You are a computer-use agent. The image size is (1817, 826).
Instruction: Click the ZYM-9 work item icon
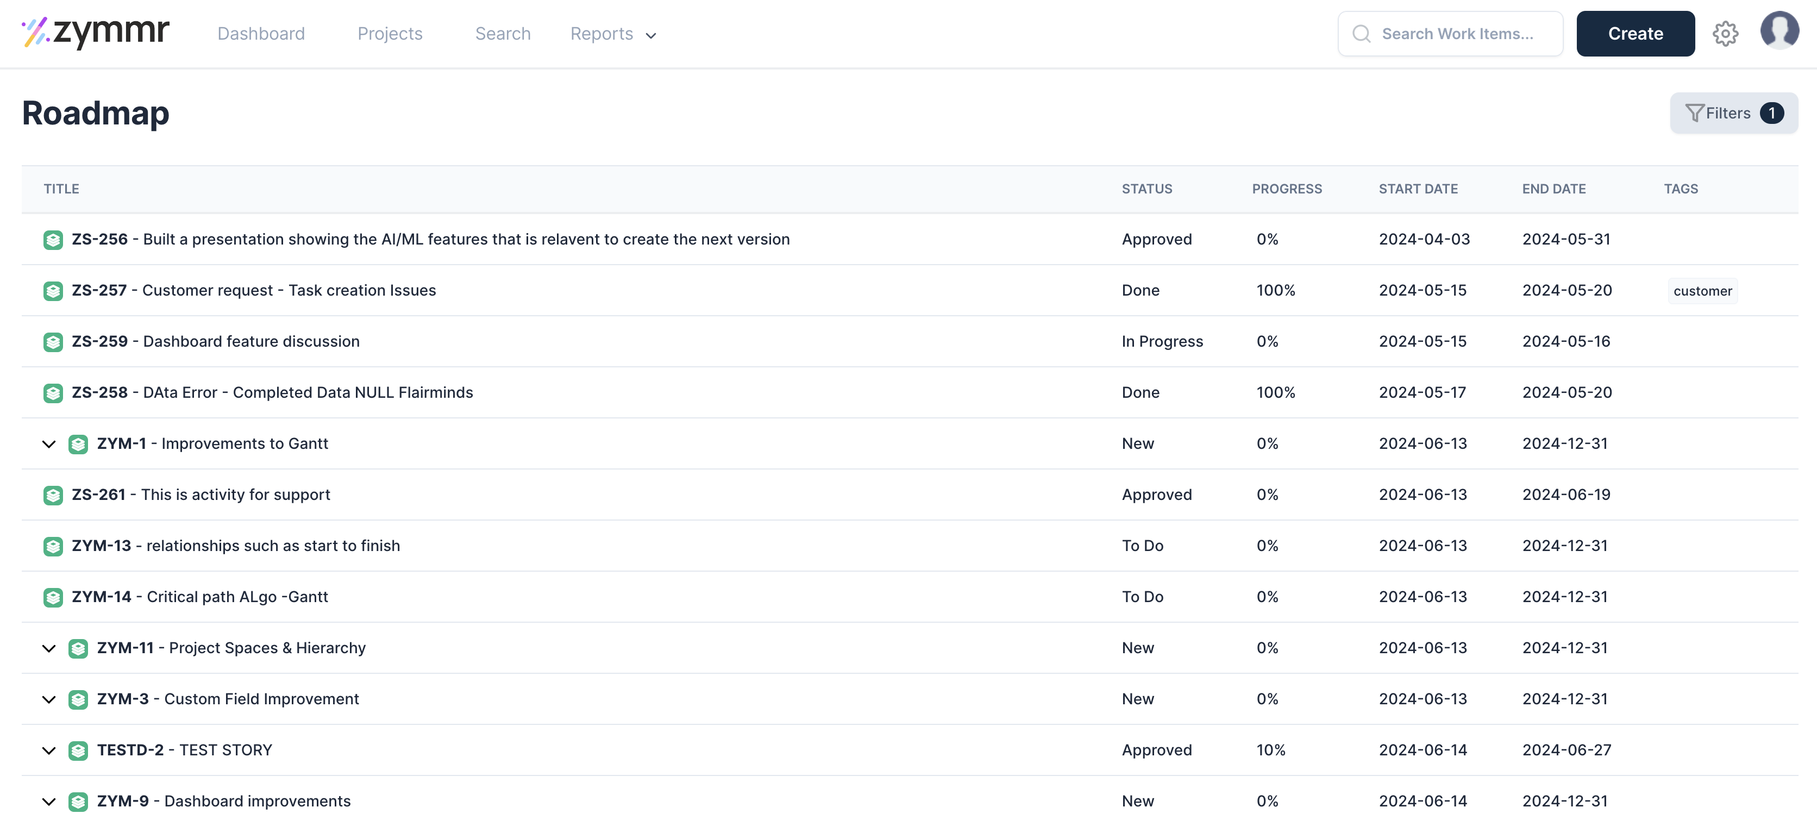click(x=78, y=802)
